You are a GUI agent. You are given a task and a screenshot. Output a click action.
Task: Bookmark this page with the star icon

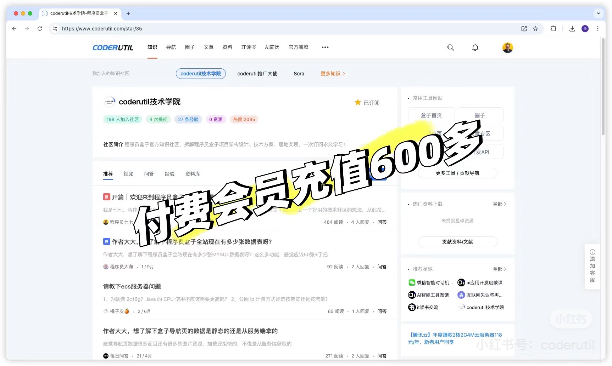[535, 29]
